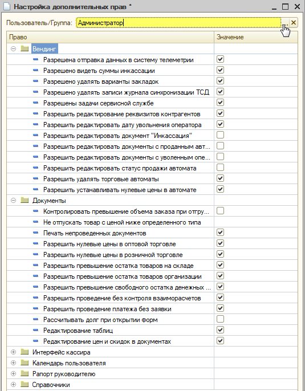Collapse the Вендинг group
Viewport: 305px width, 391px height.
tap(14, 48)
